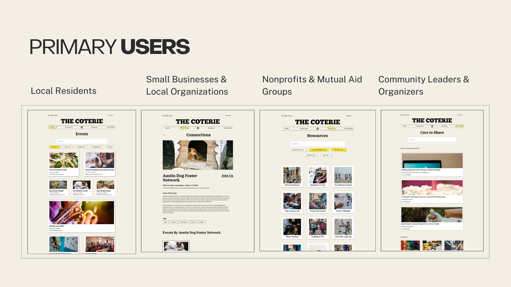Viewport: 511px width, 287px height.
Task: Expand the Food Assistance filter
Action: (x=298, y=150)
